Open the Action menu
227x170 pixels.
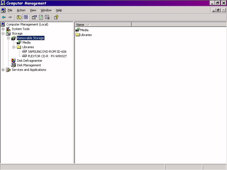tap(21, 10)
